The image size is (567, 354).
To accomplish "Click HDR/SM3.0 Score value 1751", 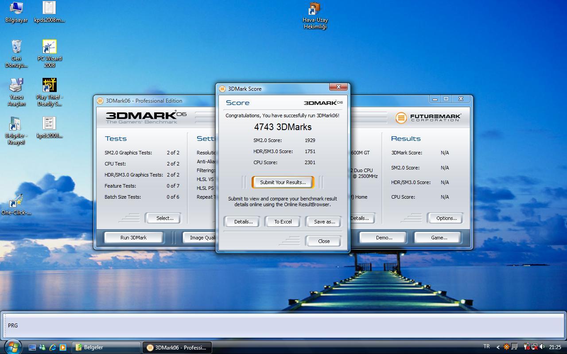I will tap(310, 151).
